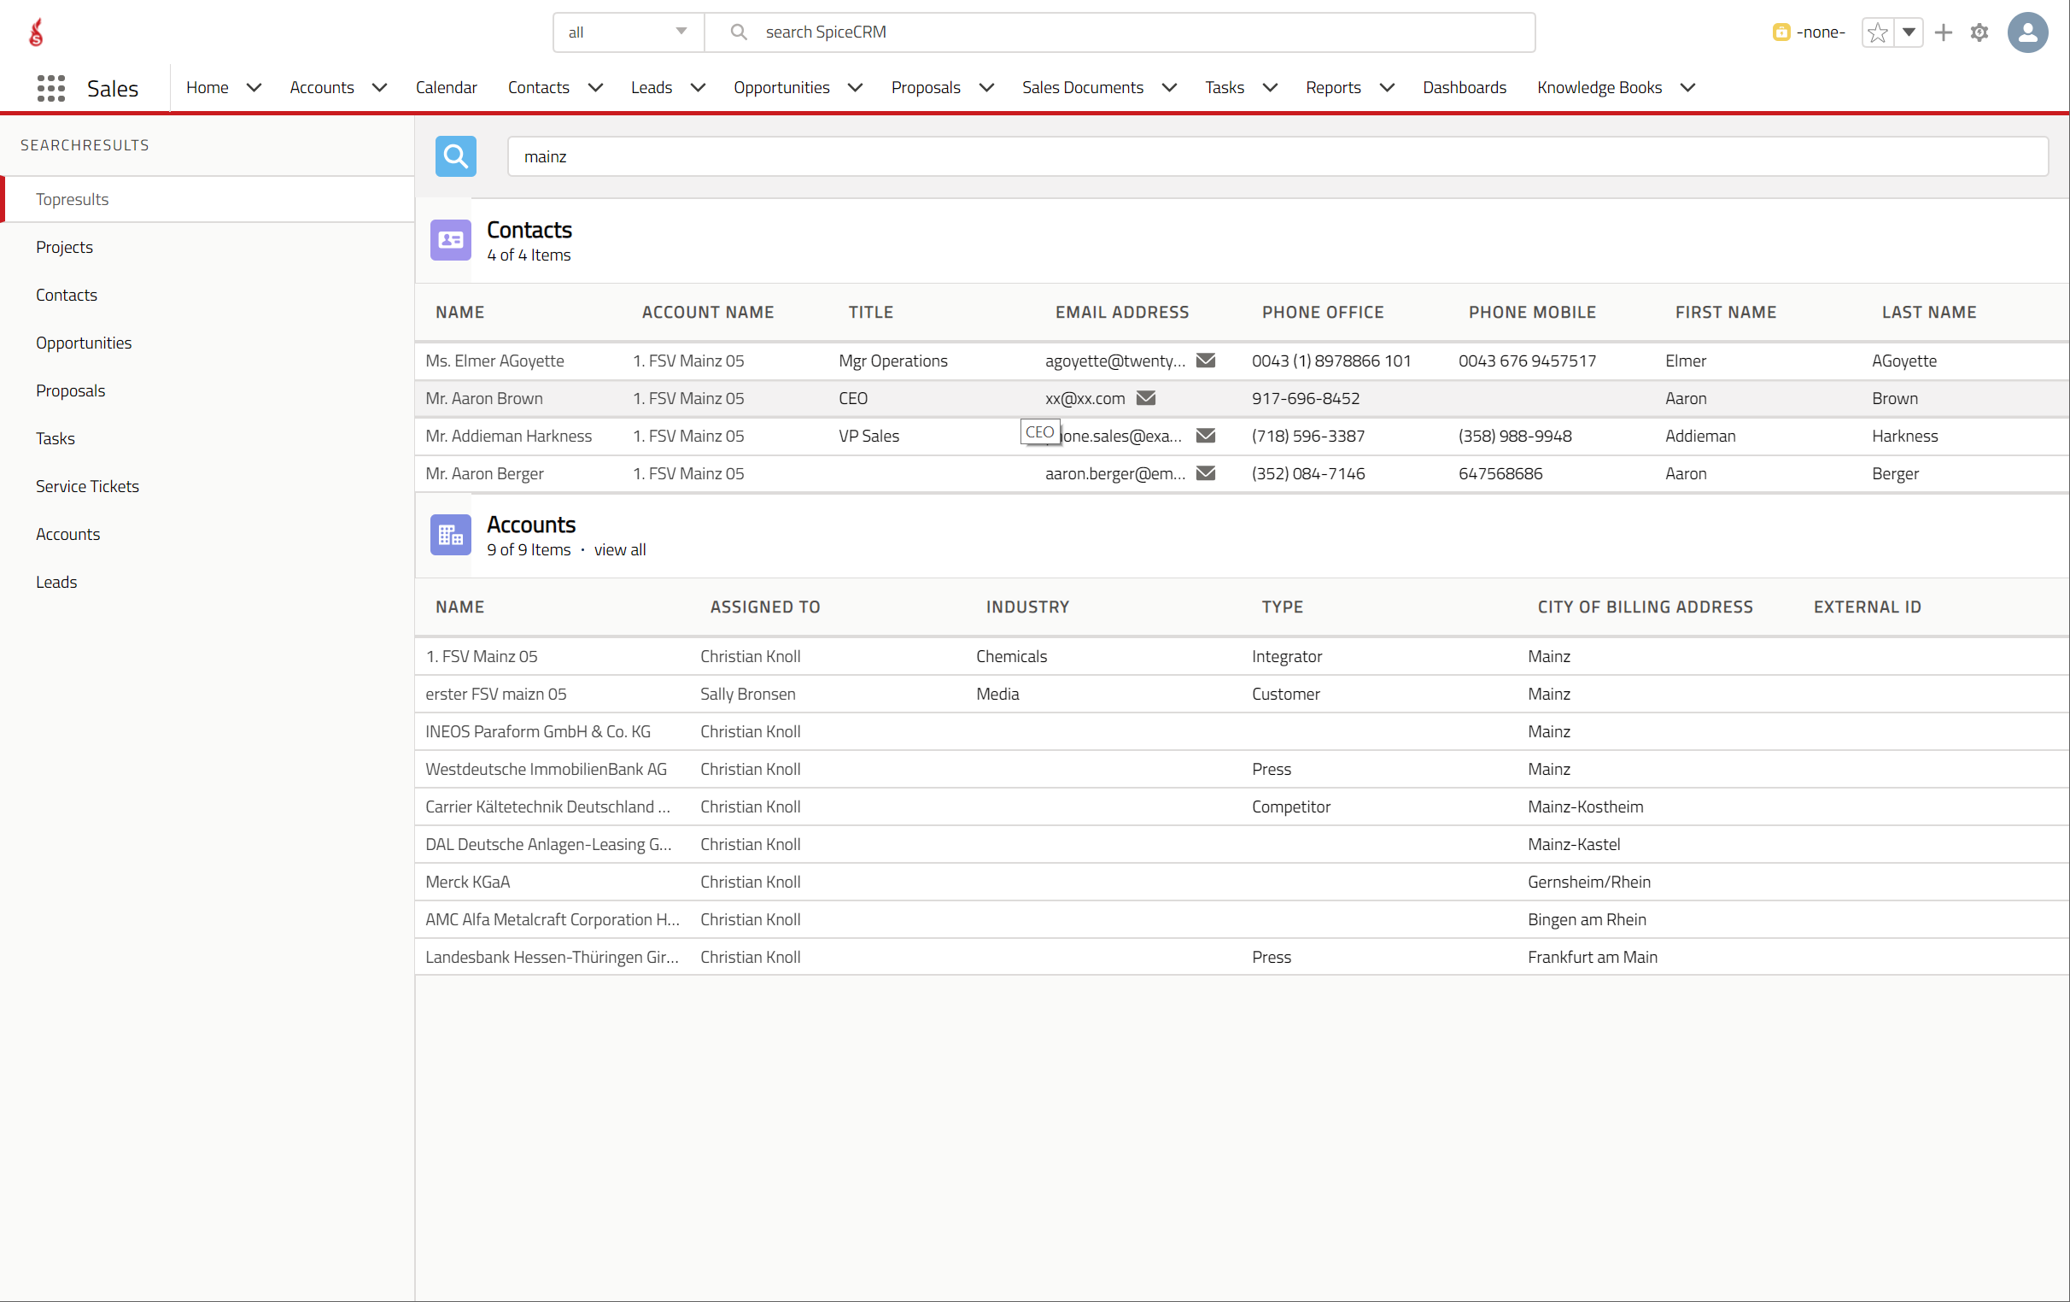Image resolution: width=2070 pixels, height=1302 pixels.
Task: Select Topresults in the sidebar
Action: (208, 199)
